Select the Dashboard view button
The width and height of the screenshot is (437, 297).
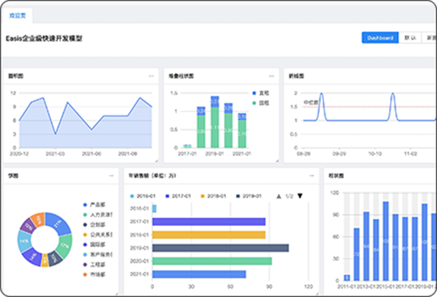[380, 38]
